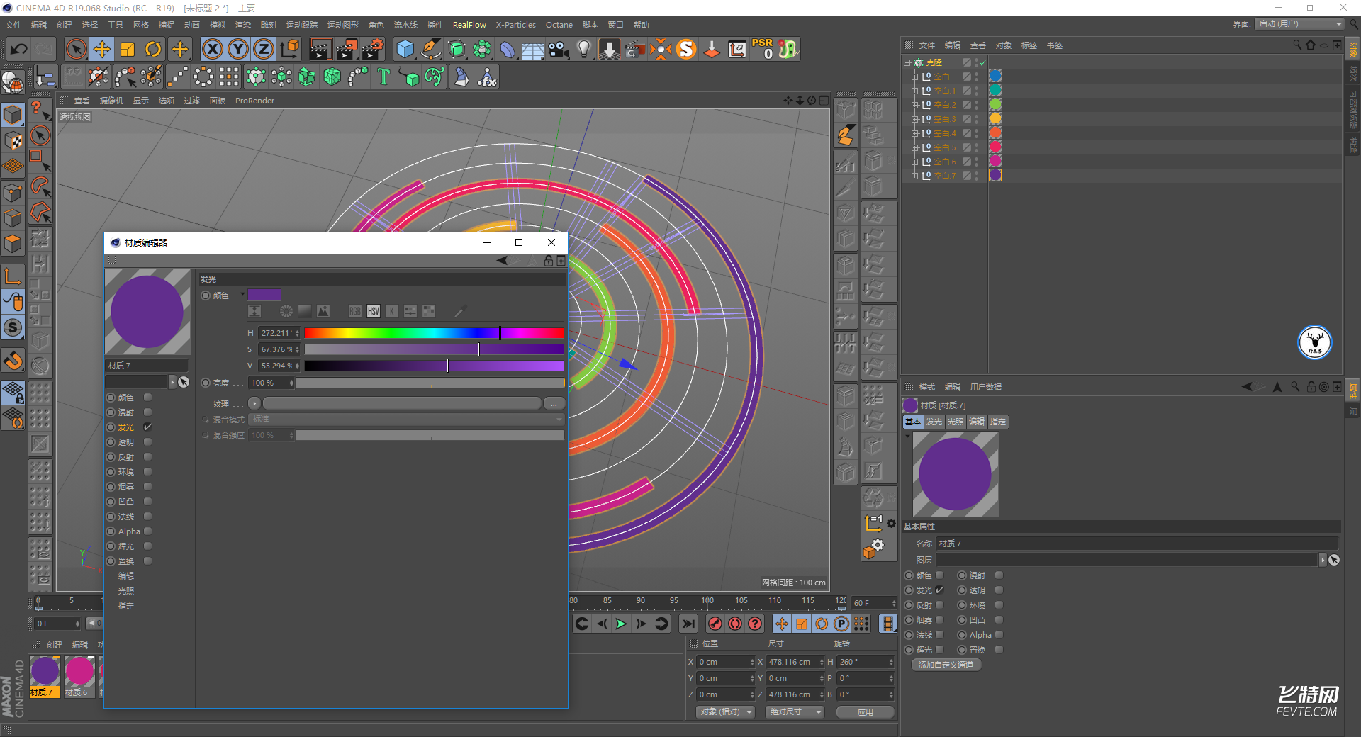The image size is (1361, 737).
Task: Switch color mode to RGB
Action: click(355, 311)
